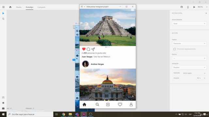
Task: Switch to the Prototipo tab
Action: [x=29, y=7]
